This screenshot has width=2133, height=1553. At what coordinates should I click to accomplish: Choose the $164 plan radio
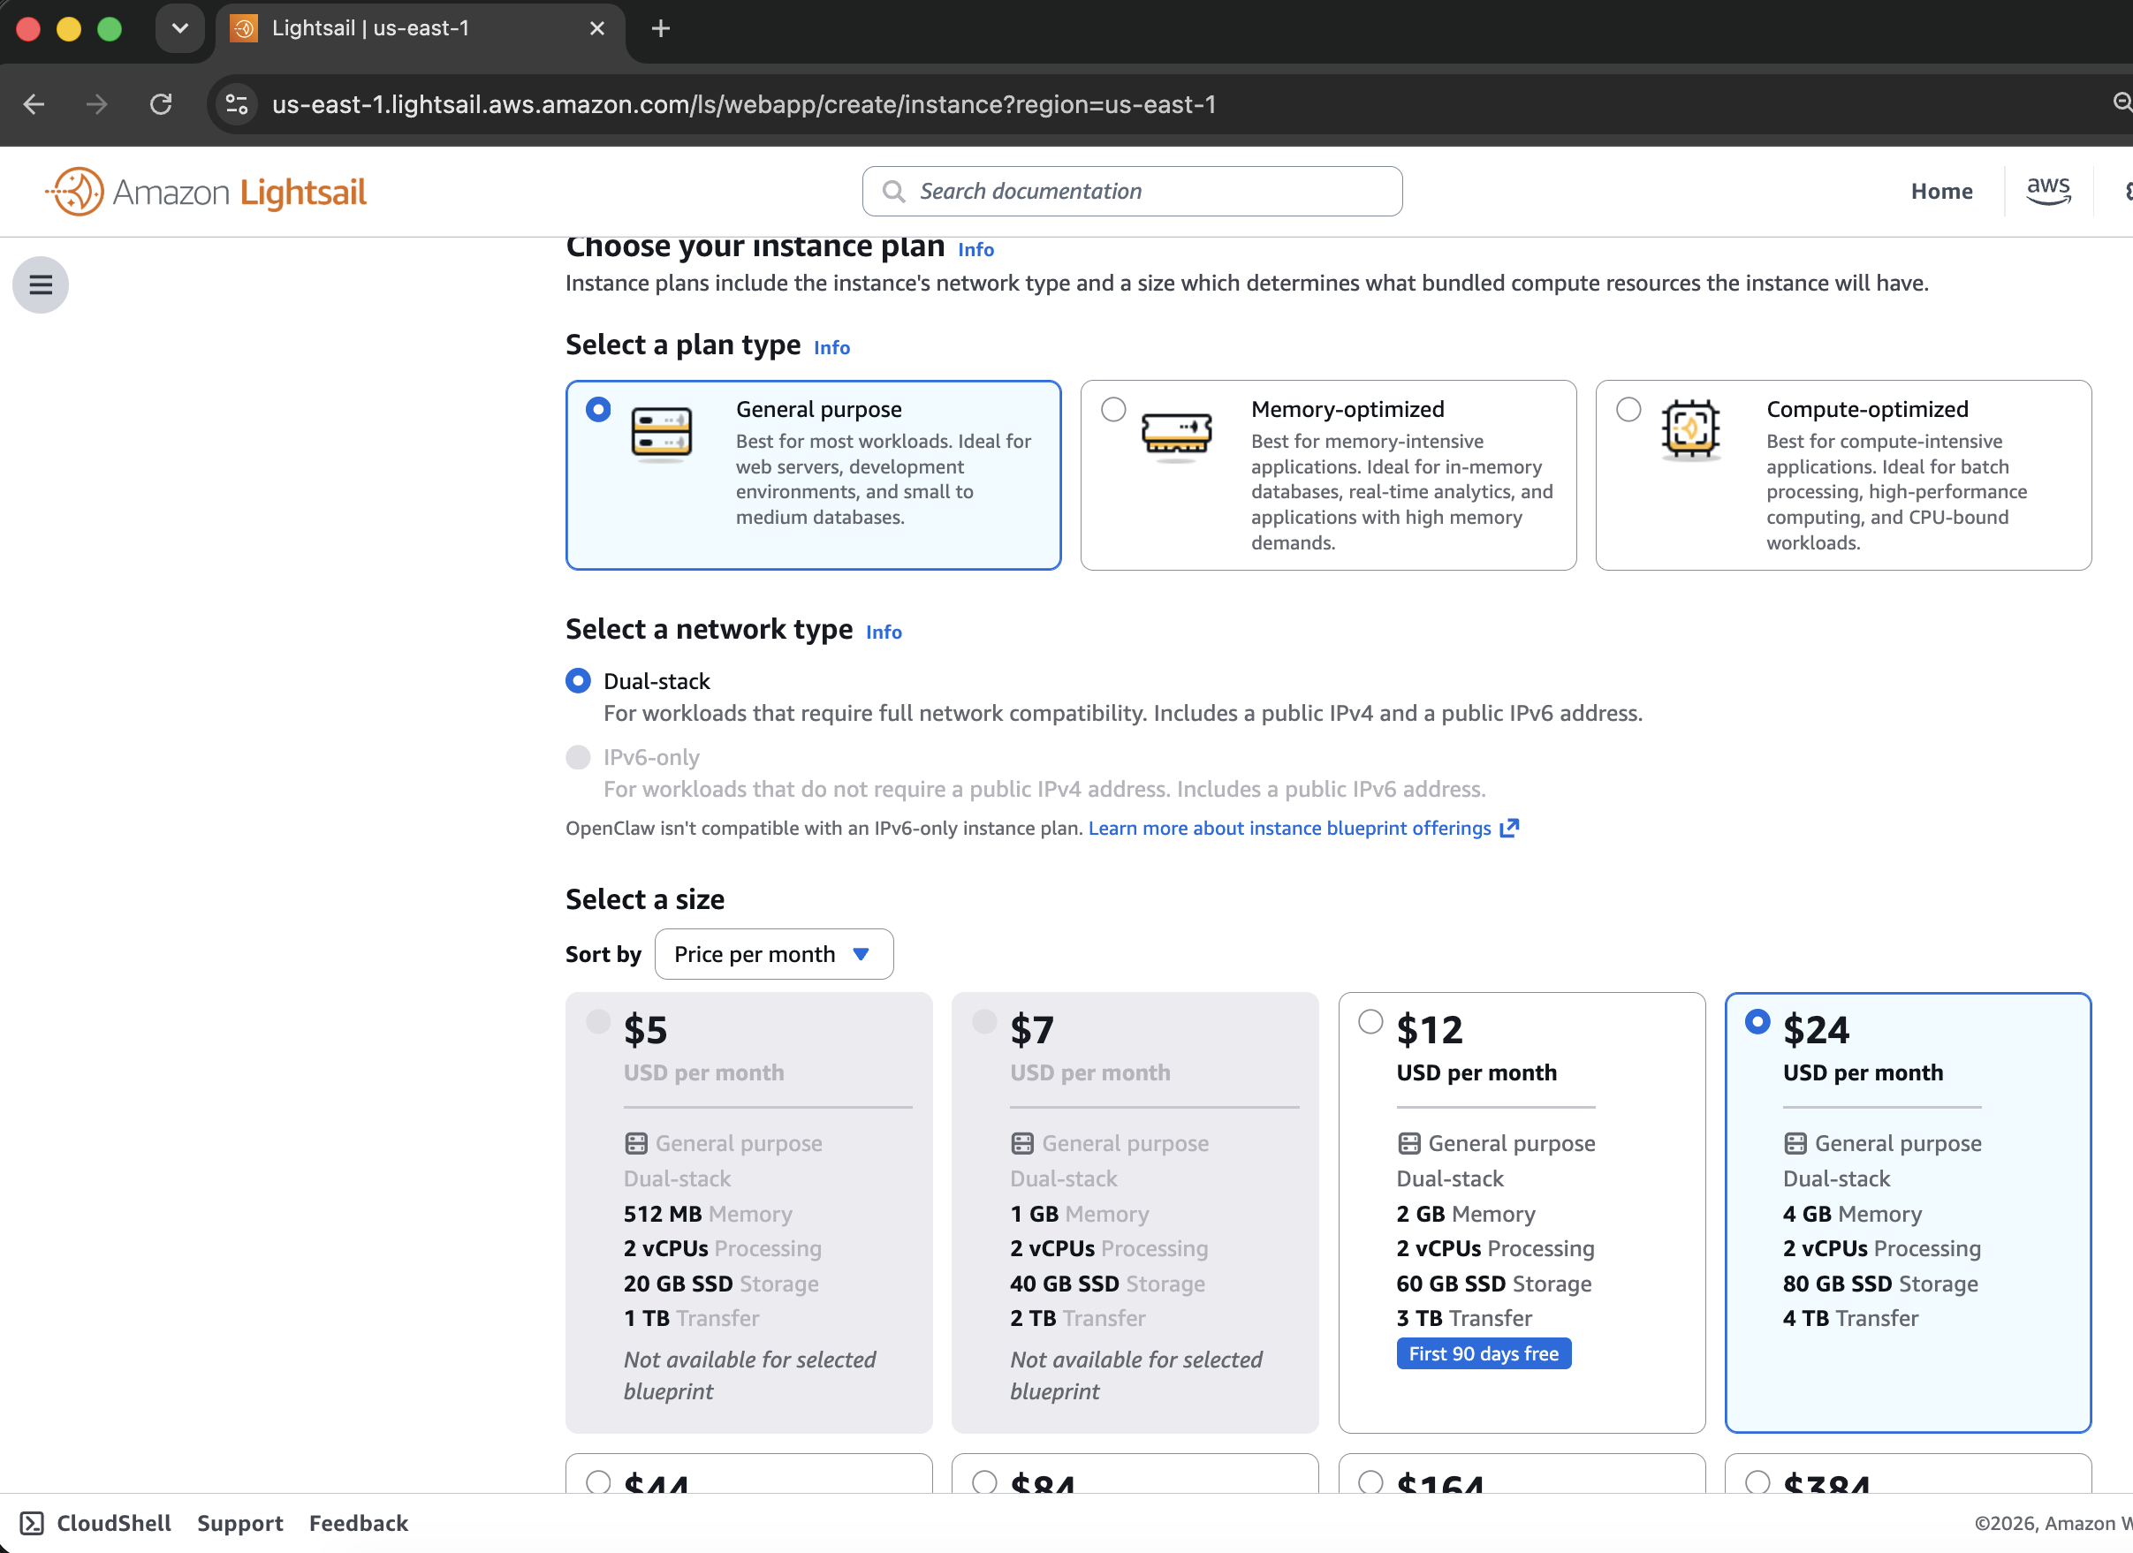pos(1371,1482)
